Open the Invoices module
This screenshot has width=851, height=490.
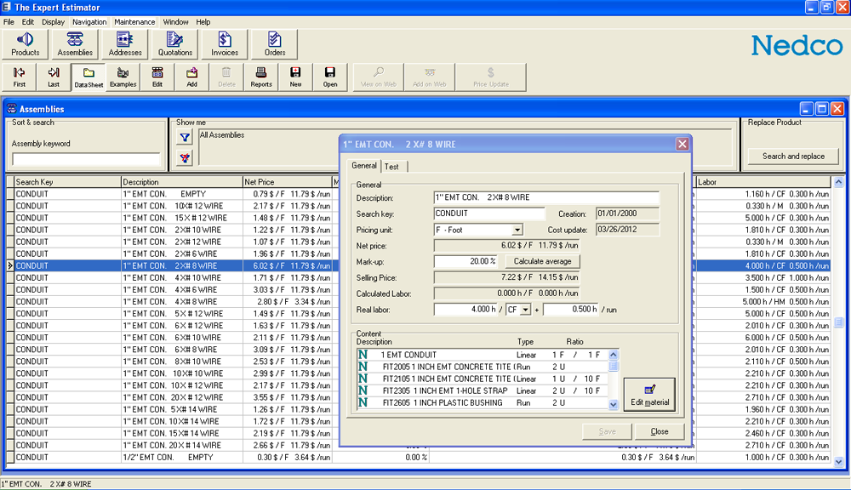click(225, 44)
